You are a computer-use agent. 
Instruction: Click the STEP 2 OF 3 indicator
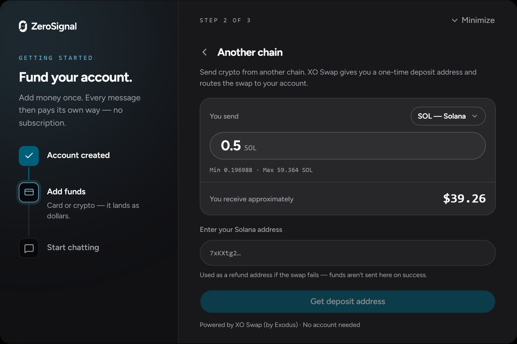225,20
